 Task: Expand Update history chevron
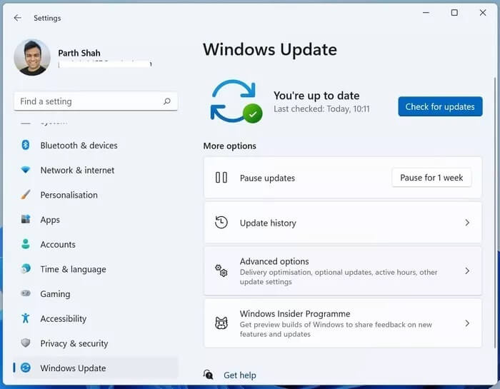467,223
